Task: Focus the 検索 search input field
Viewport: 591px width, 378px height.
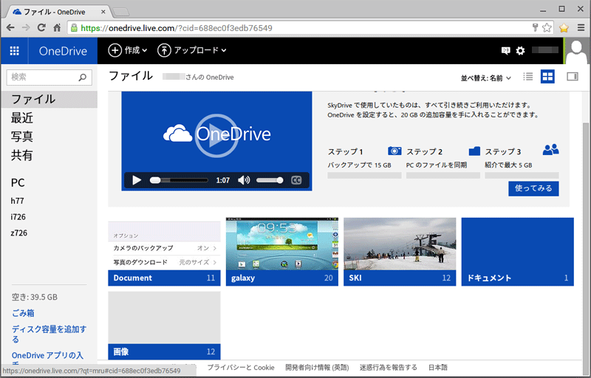Action: point(49,78)
